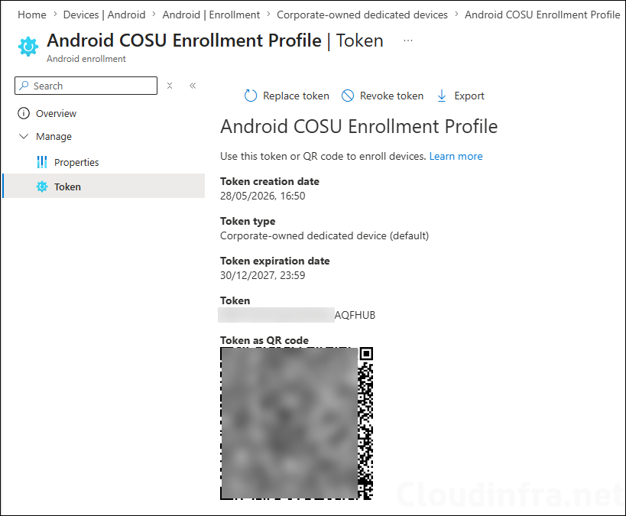Click the Android enrollment subtitle
This screenshot has height=516, width=626.
[86, 59]
